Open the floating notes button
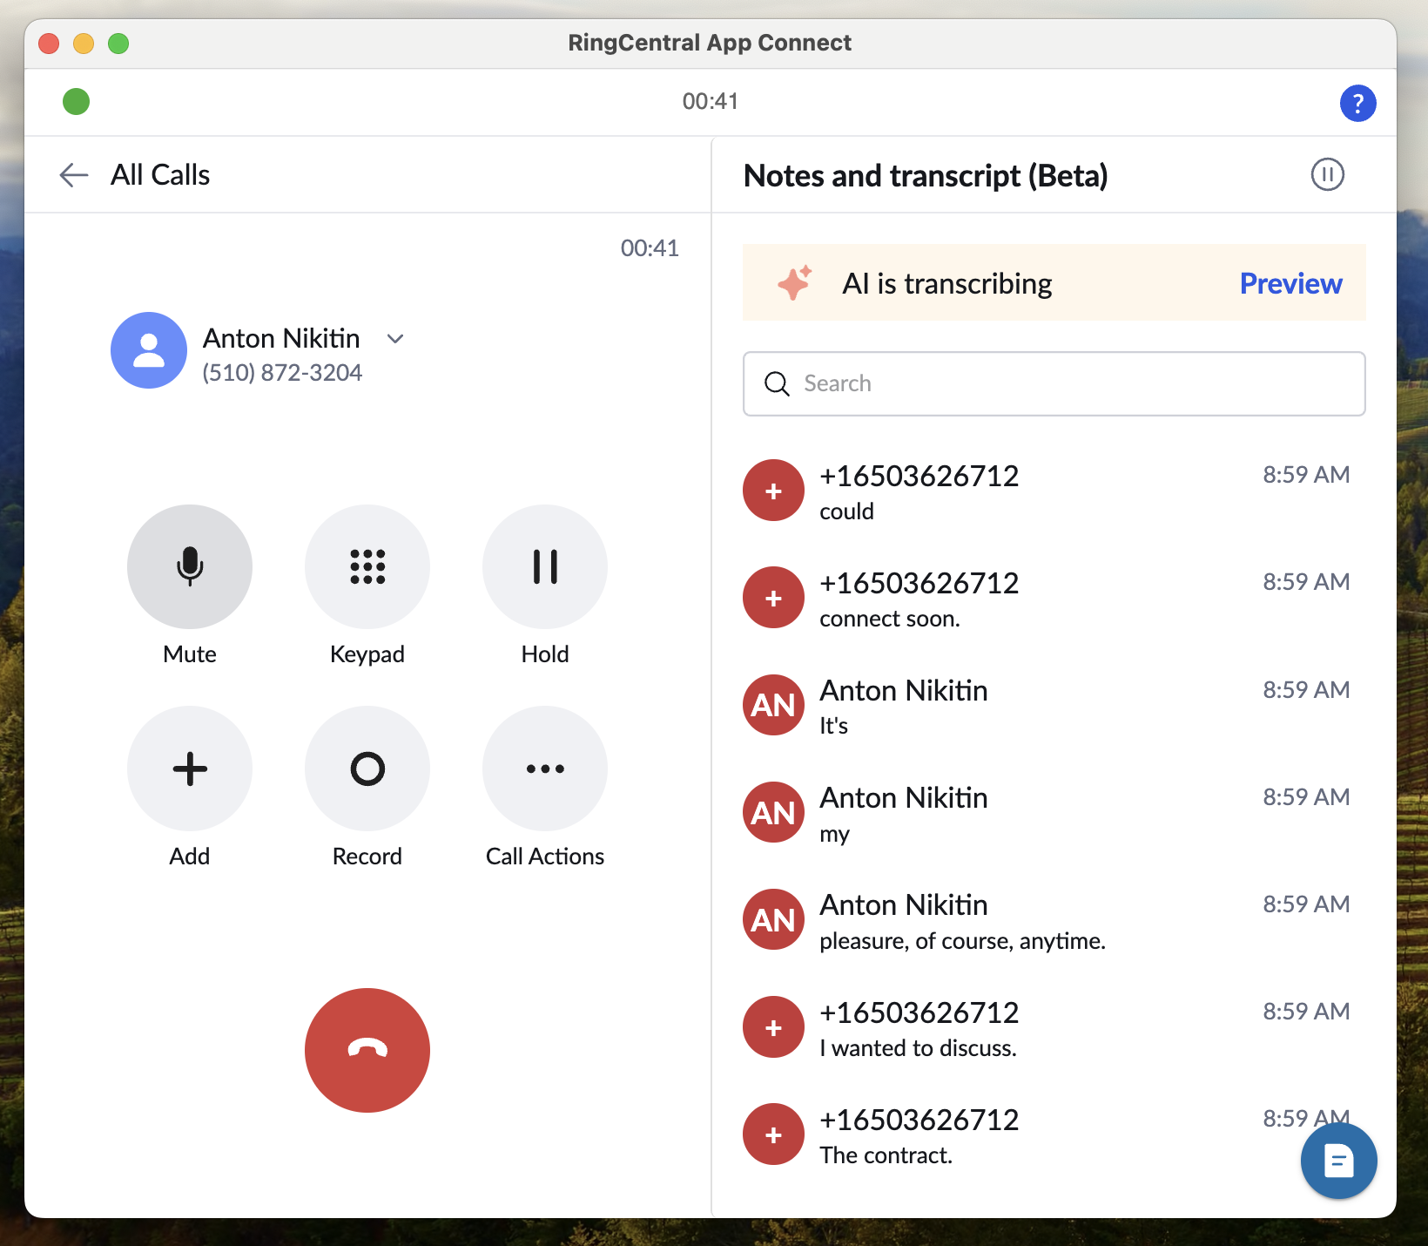The image size is (1428, 1246). [x=1338, y=1161]
